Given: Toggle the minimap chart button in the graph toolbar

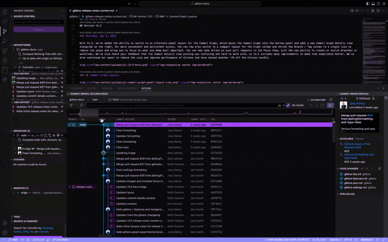Looking at the screenshot, I should 330,105.
